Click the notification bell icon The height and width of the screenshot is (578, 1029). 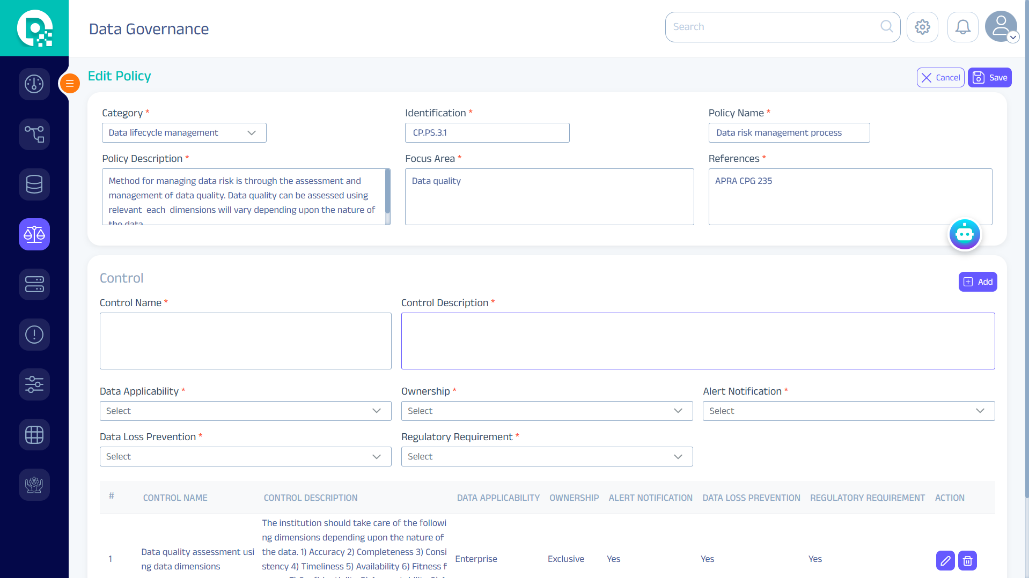[x=962, y=27]
